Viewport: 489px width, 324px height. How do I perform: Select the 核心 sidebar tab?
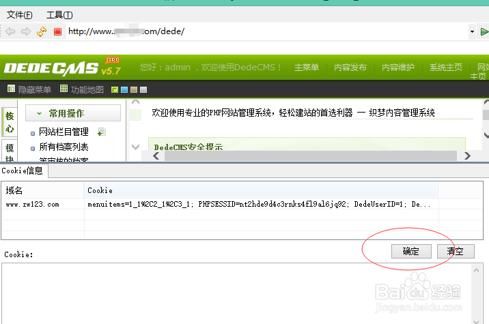[x=10, y=122]
